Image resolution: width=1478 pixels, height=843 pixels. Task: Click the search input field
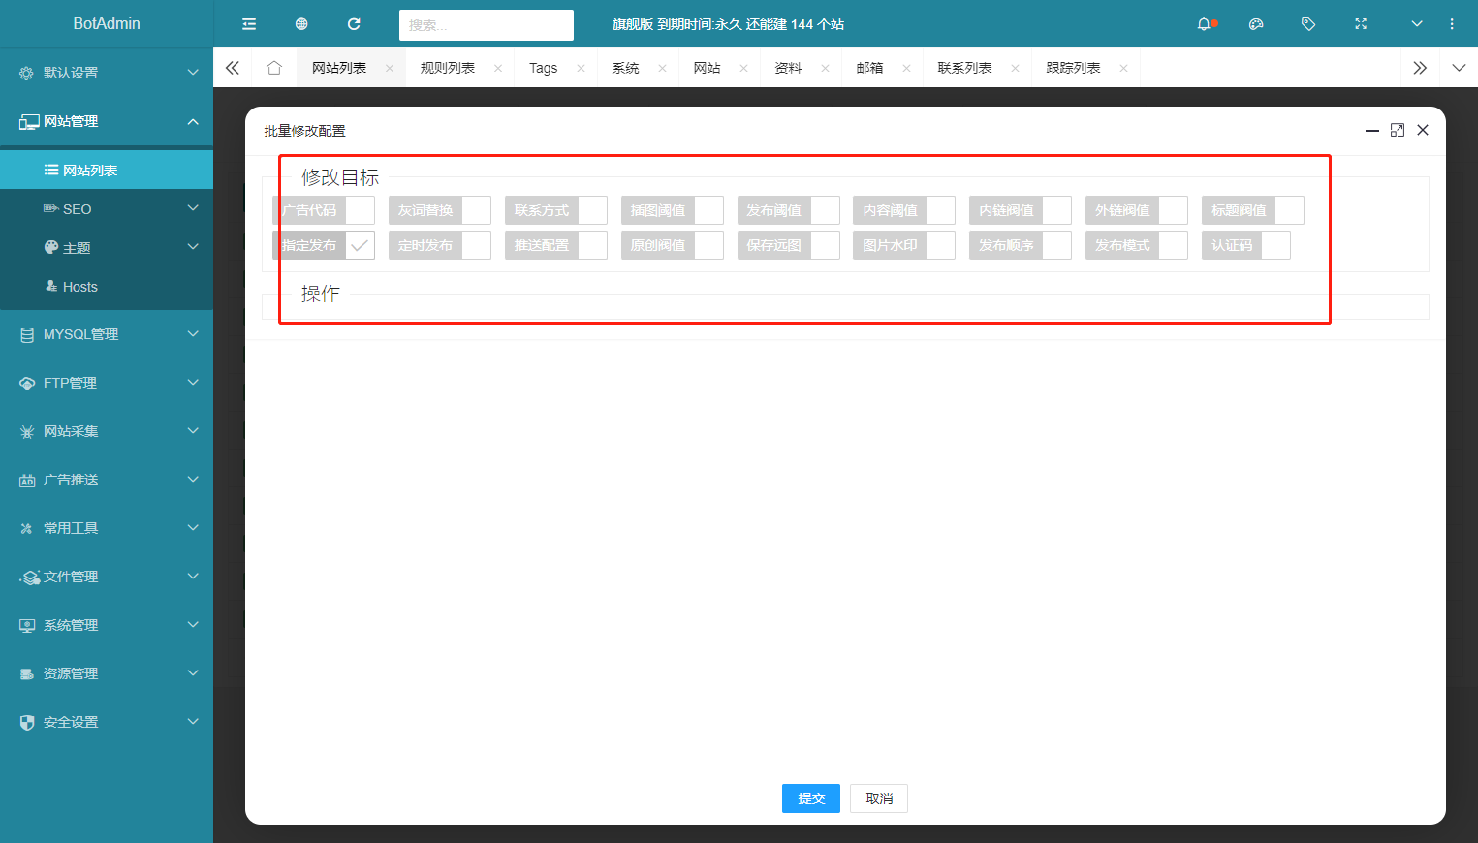pos(487,25)
